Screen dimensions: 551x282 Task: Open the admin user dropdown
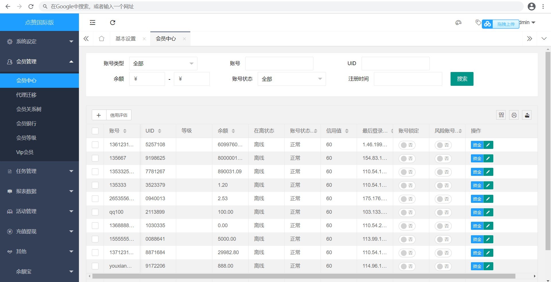pos(527,22)
